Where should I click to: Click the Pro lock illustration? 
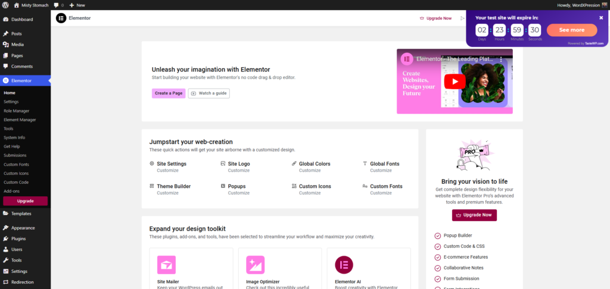click(x=474, y=155)
